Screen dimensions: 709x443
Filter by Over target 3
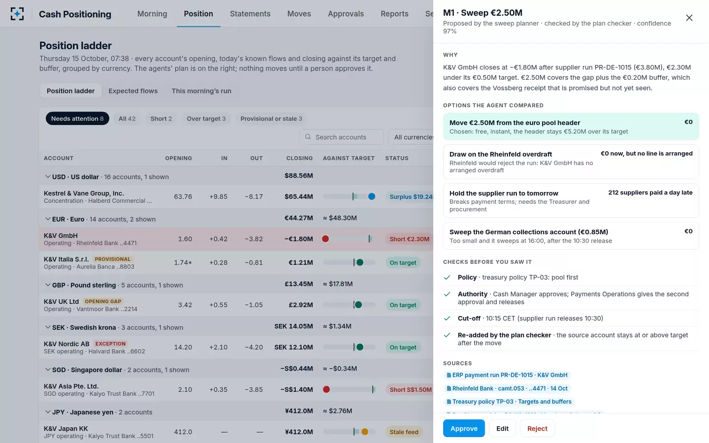coord(206,119)
